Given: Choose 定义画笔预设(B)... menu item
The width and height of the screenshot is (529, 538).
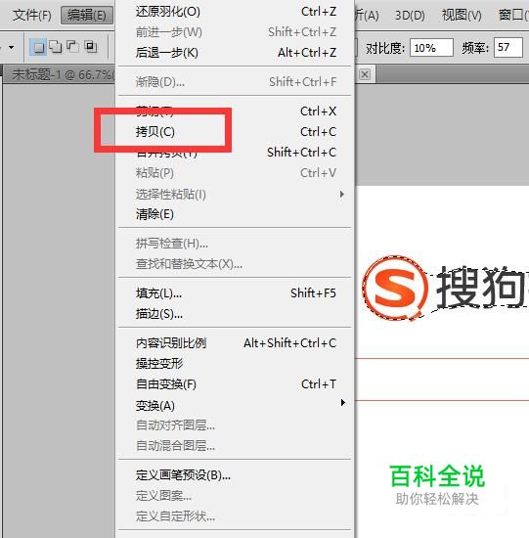Looking at the screenshot, I should tap(235, 475).
